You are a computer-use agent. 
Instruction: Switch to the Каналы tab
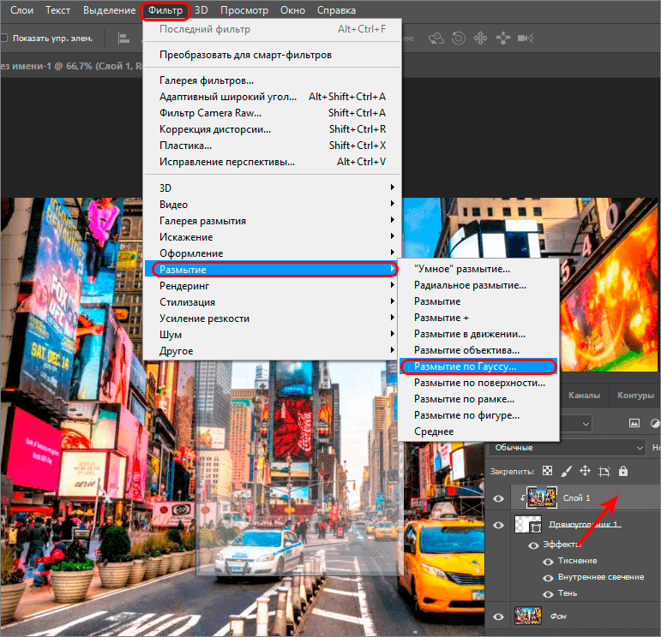(x=584, y=396)
